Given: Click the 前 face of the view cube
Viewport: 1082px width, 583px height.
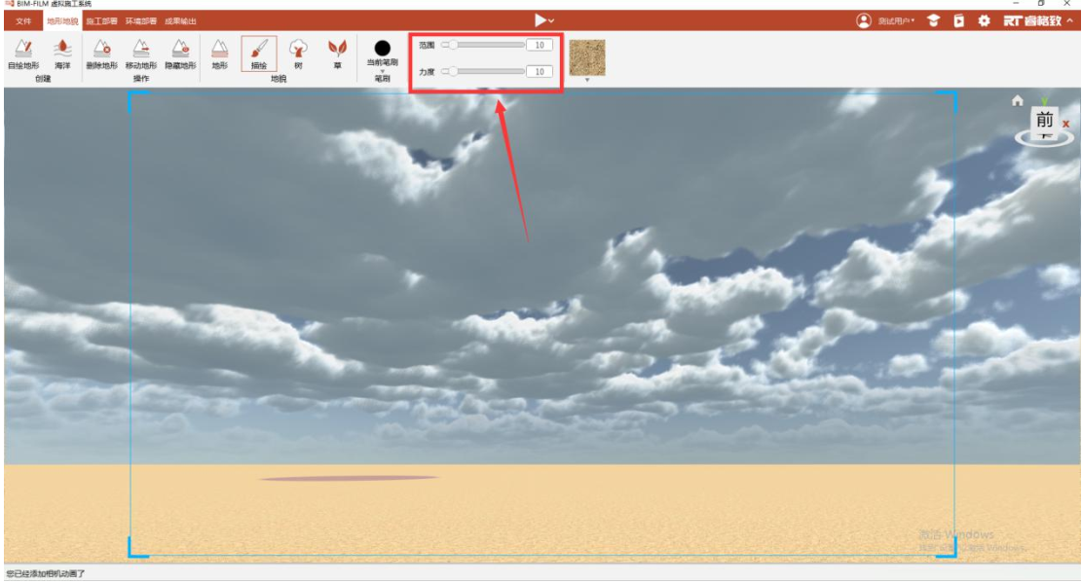Looking at the screenshot, I should 1044,120.
